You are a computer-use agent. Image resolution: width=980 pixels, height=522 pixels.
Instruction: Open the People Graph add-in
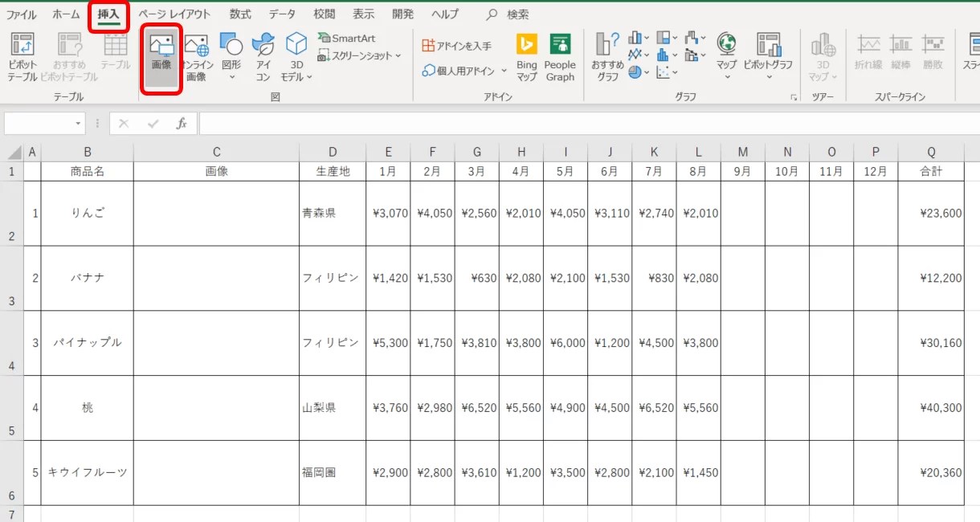click(560, 58)
